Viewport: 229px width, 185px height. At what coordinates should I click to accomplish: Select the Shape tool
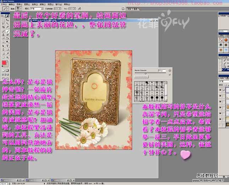pos(7,49)
